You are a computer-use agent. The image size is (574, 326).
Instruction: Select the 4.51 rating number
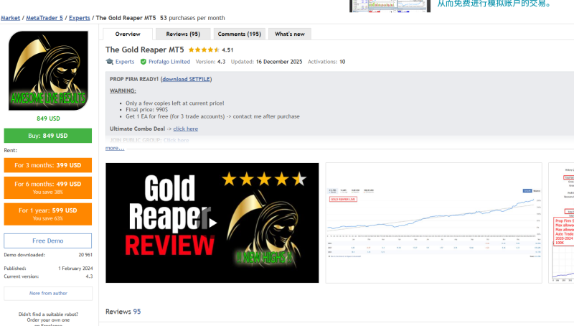227,50
